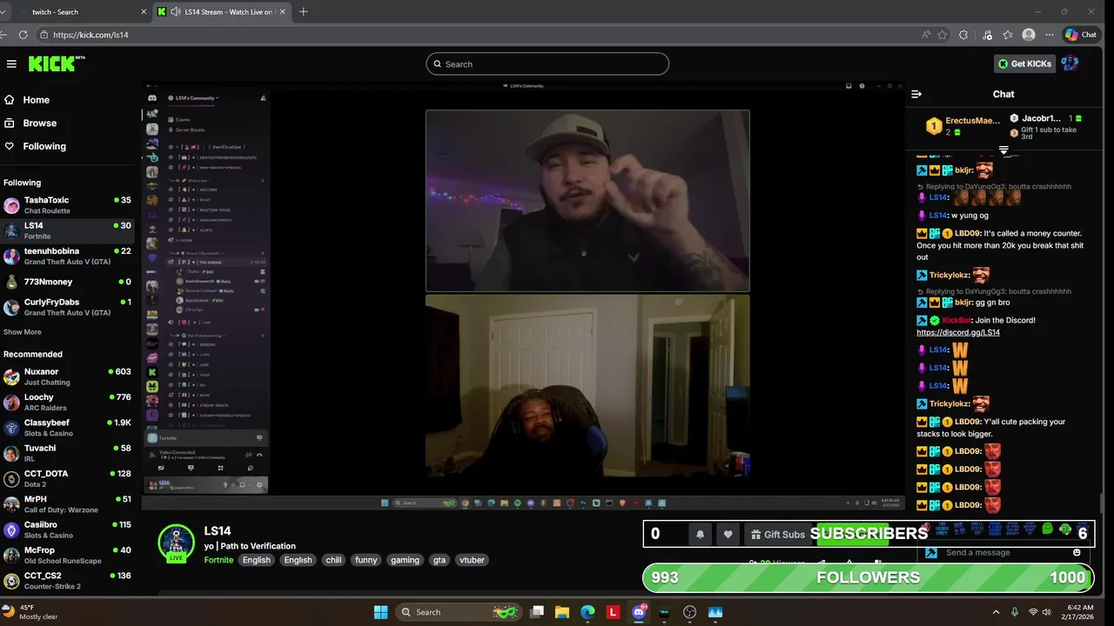1114x626 pixels.
Task: Toggle follow with the heart button
Action: (728, 535)
